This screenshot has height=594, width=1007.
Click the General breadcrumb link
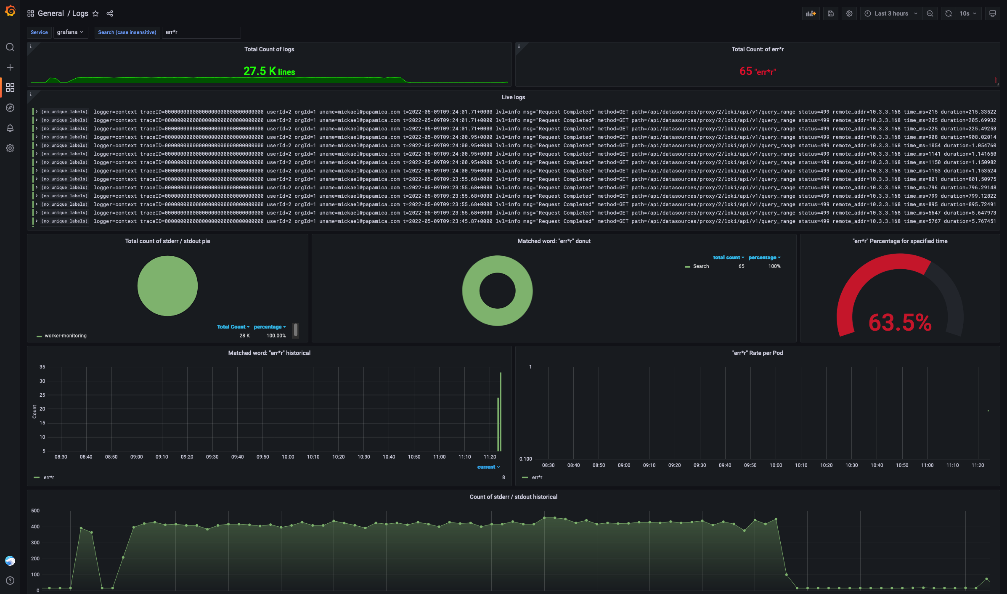pos(50,13)
